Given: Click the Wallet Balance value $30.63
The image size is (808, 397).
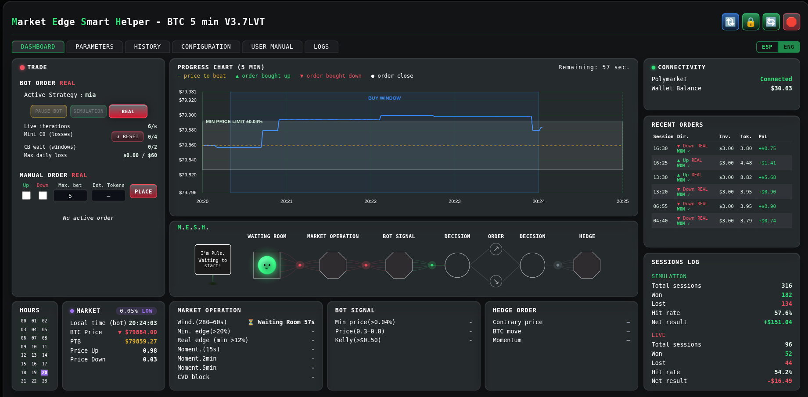Looking at the screenshot, I should click(781, 88).
